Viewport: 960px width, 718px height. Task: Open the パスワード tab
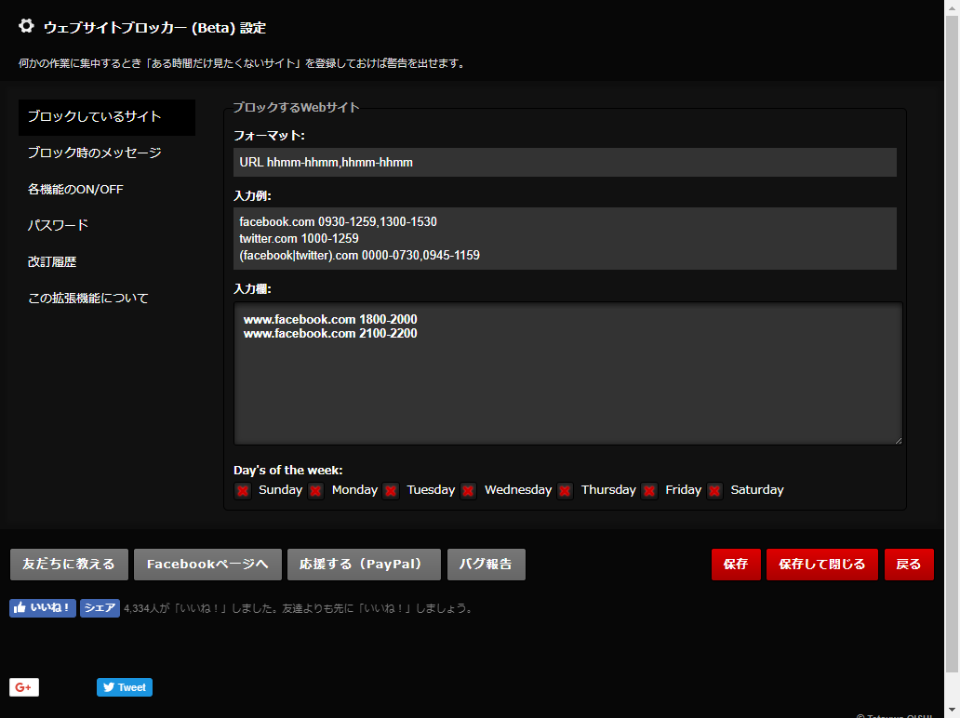[107, 225]
